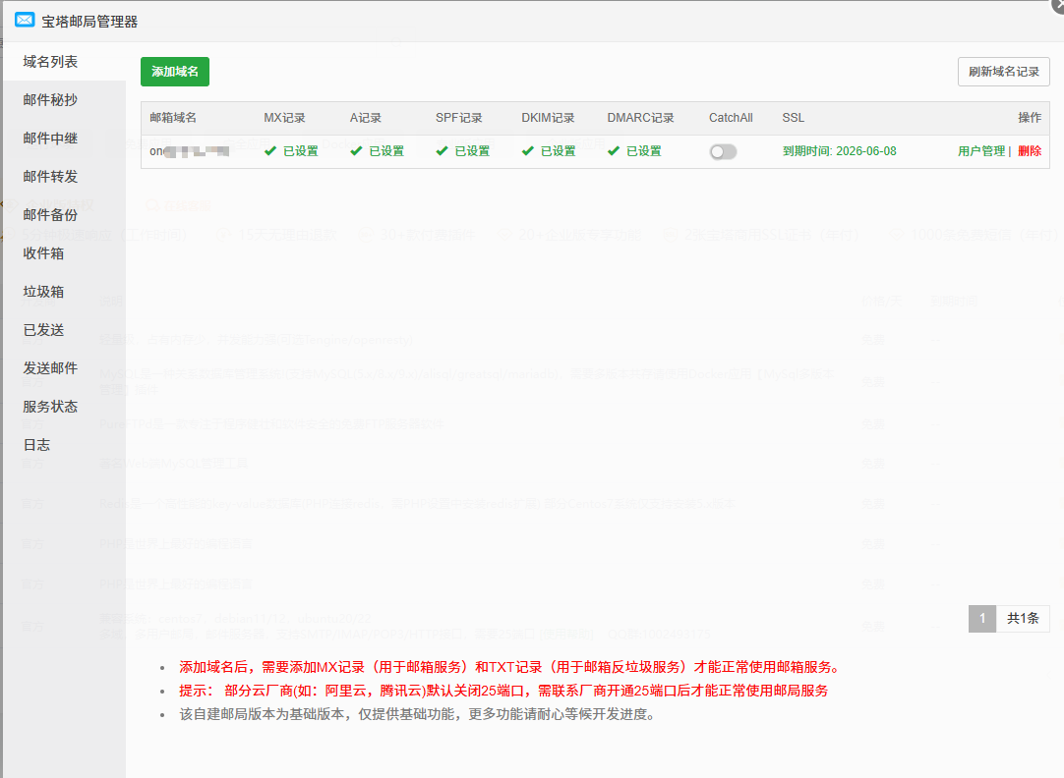1064x778 pixels.
Task: Click the DMARC记录 green checkmark icon
Action: click(x=614, y=151)
